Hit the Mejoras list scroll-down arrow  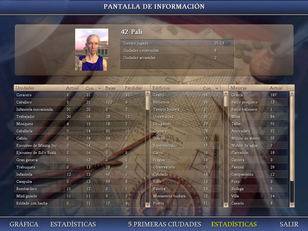292,205
